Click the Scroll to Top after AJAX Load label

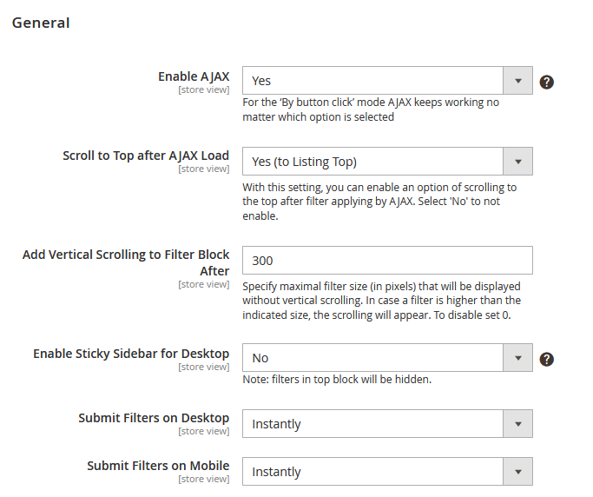146,156
